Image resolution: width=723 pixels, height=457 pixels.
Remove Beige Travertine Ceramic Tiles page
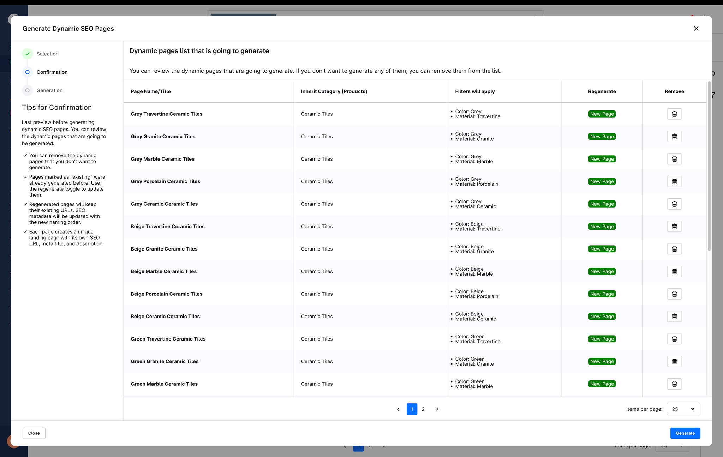tap(674, 227)
